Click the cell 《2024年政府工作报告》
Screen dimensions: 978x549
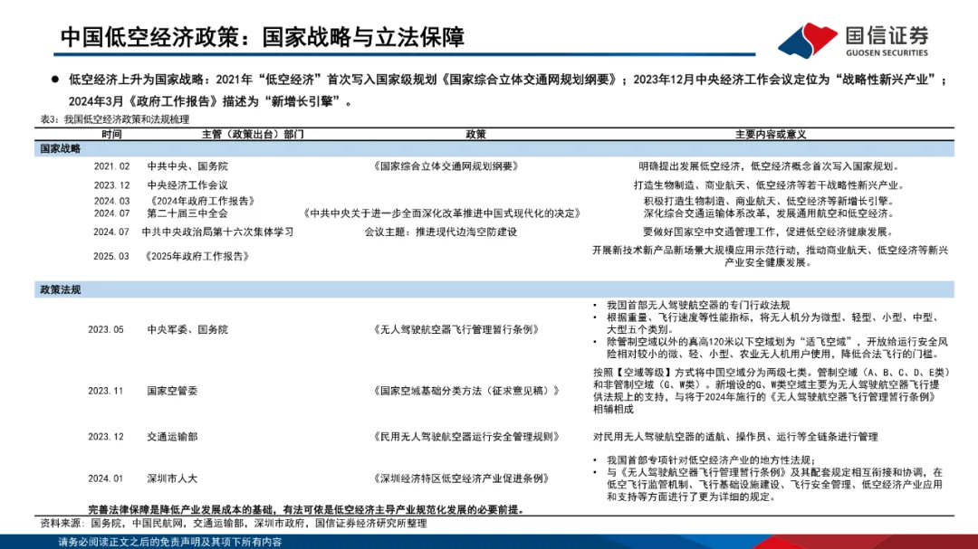tap(202, 201)
